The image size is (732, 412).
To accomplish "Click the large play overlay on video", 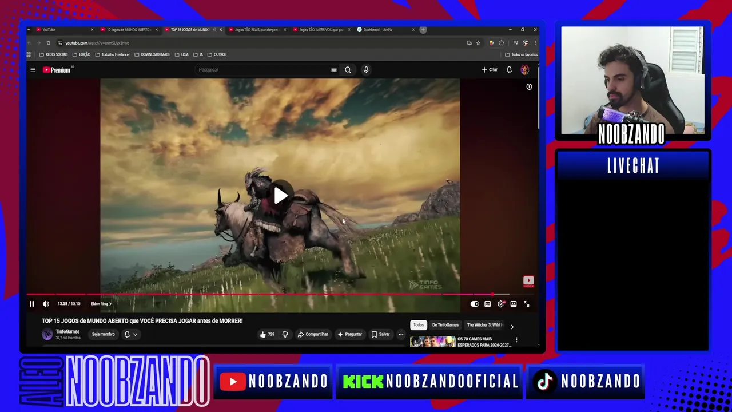I will click(280, 196).
